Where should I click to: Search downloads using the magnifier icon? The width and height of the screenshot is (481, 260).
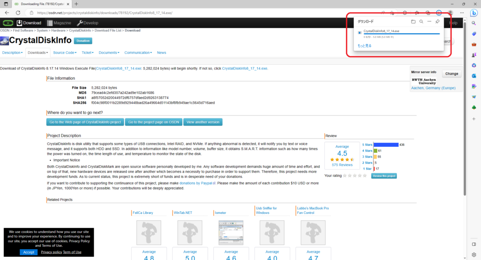pos(421,22)
